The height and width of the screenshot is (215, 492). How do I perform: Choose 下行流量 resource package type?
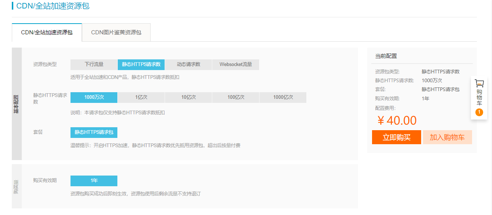click(94, 65)
